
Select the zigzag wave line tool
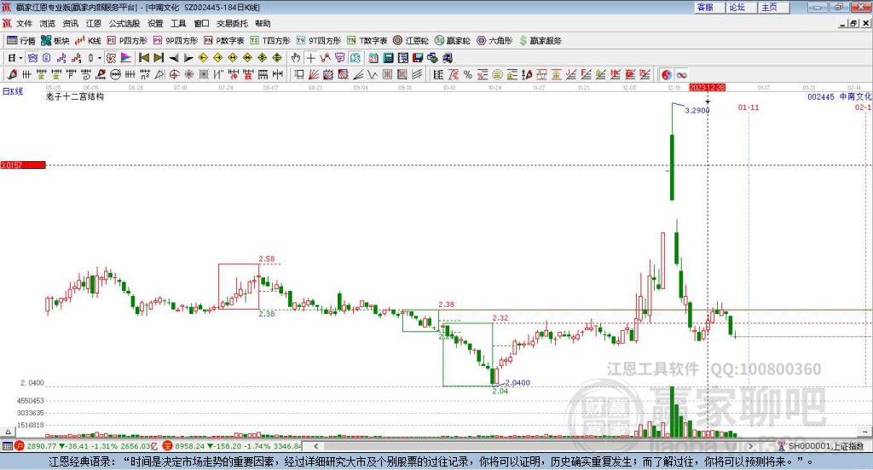pos(372,74)
